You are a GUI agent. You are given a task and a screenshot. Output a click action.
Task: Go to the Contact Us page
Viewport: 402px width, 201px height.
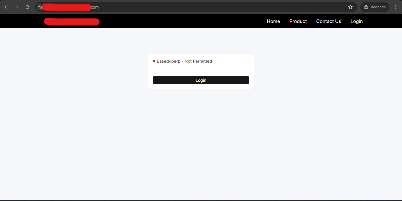(329, 21)
